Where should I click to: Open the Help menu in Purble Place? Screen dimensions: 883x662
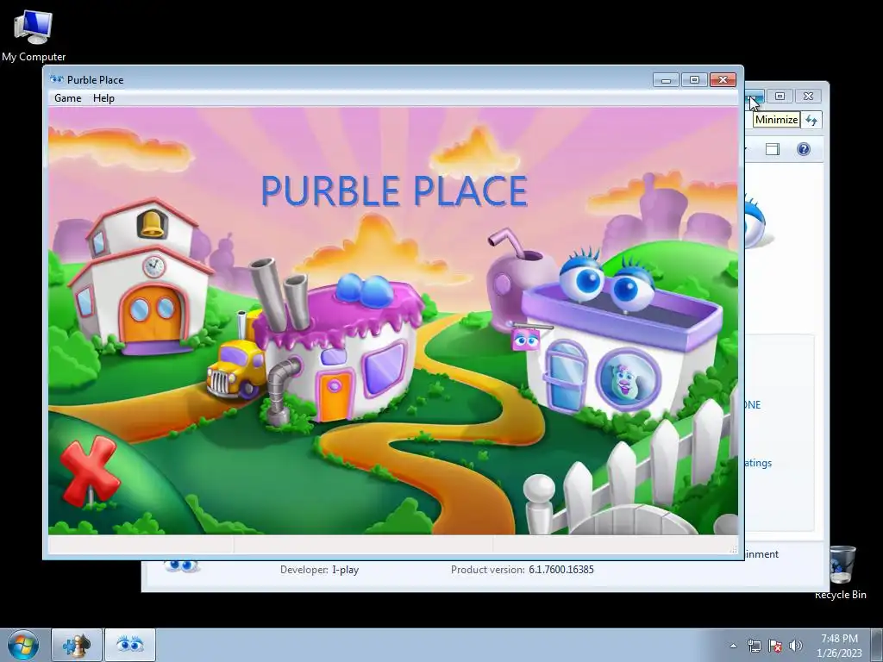[103, 98]
